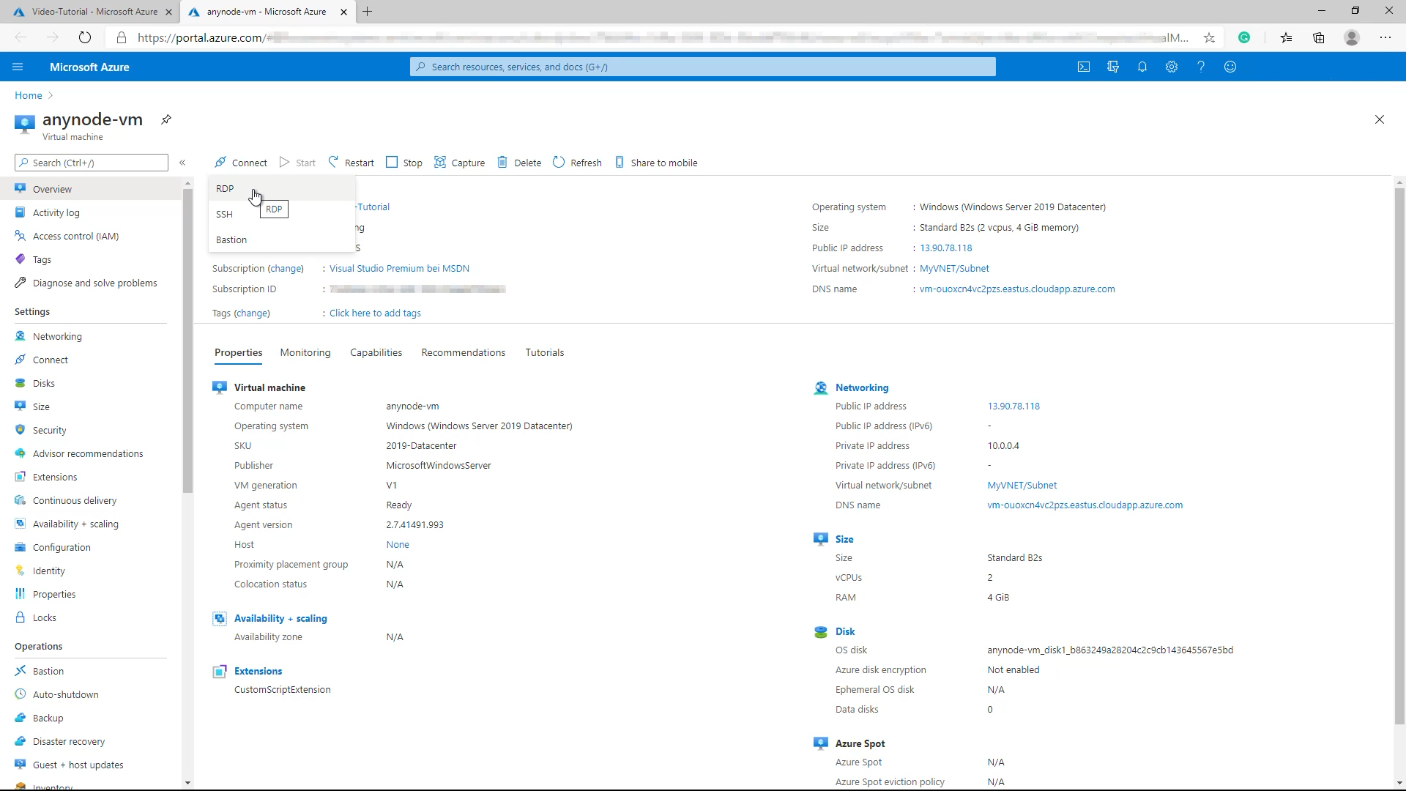Switch to the Capabilities tab
Screen dimensions: 1406x791
tap(376, 352)
